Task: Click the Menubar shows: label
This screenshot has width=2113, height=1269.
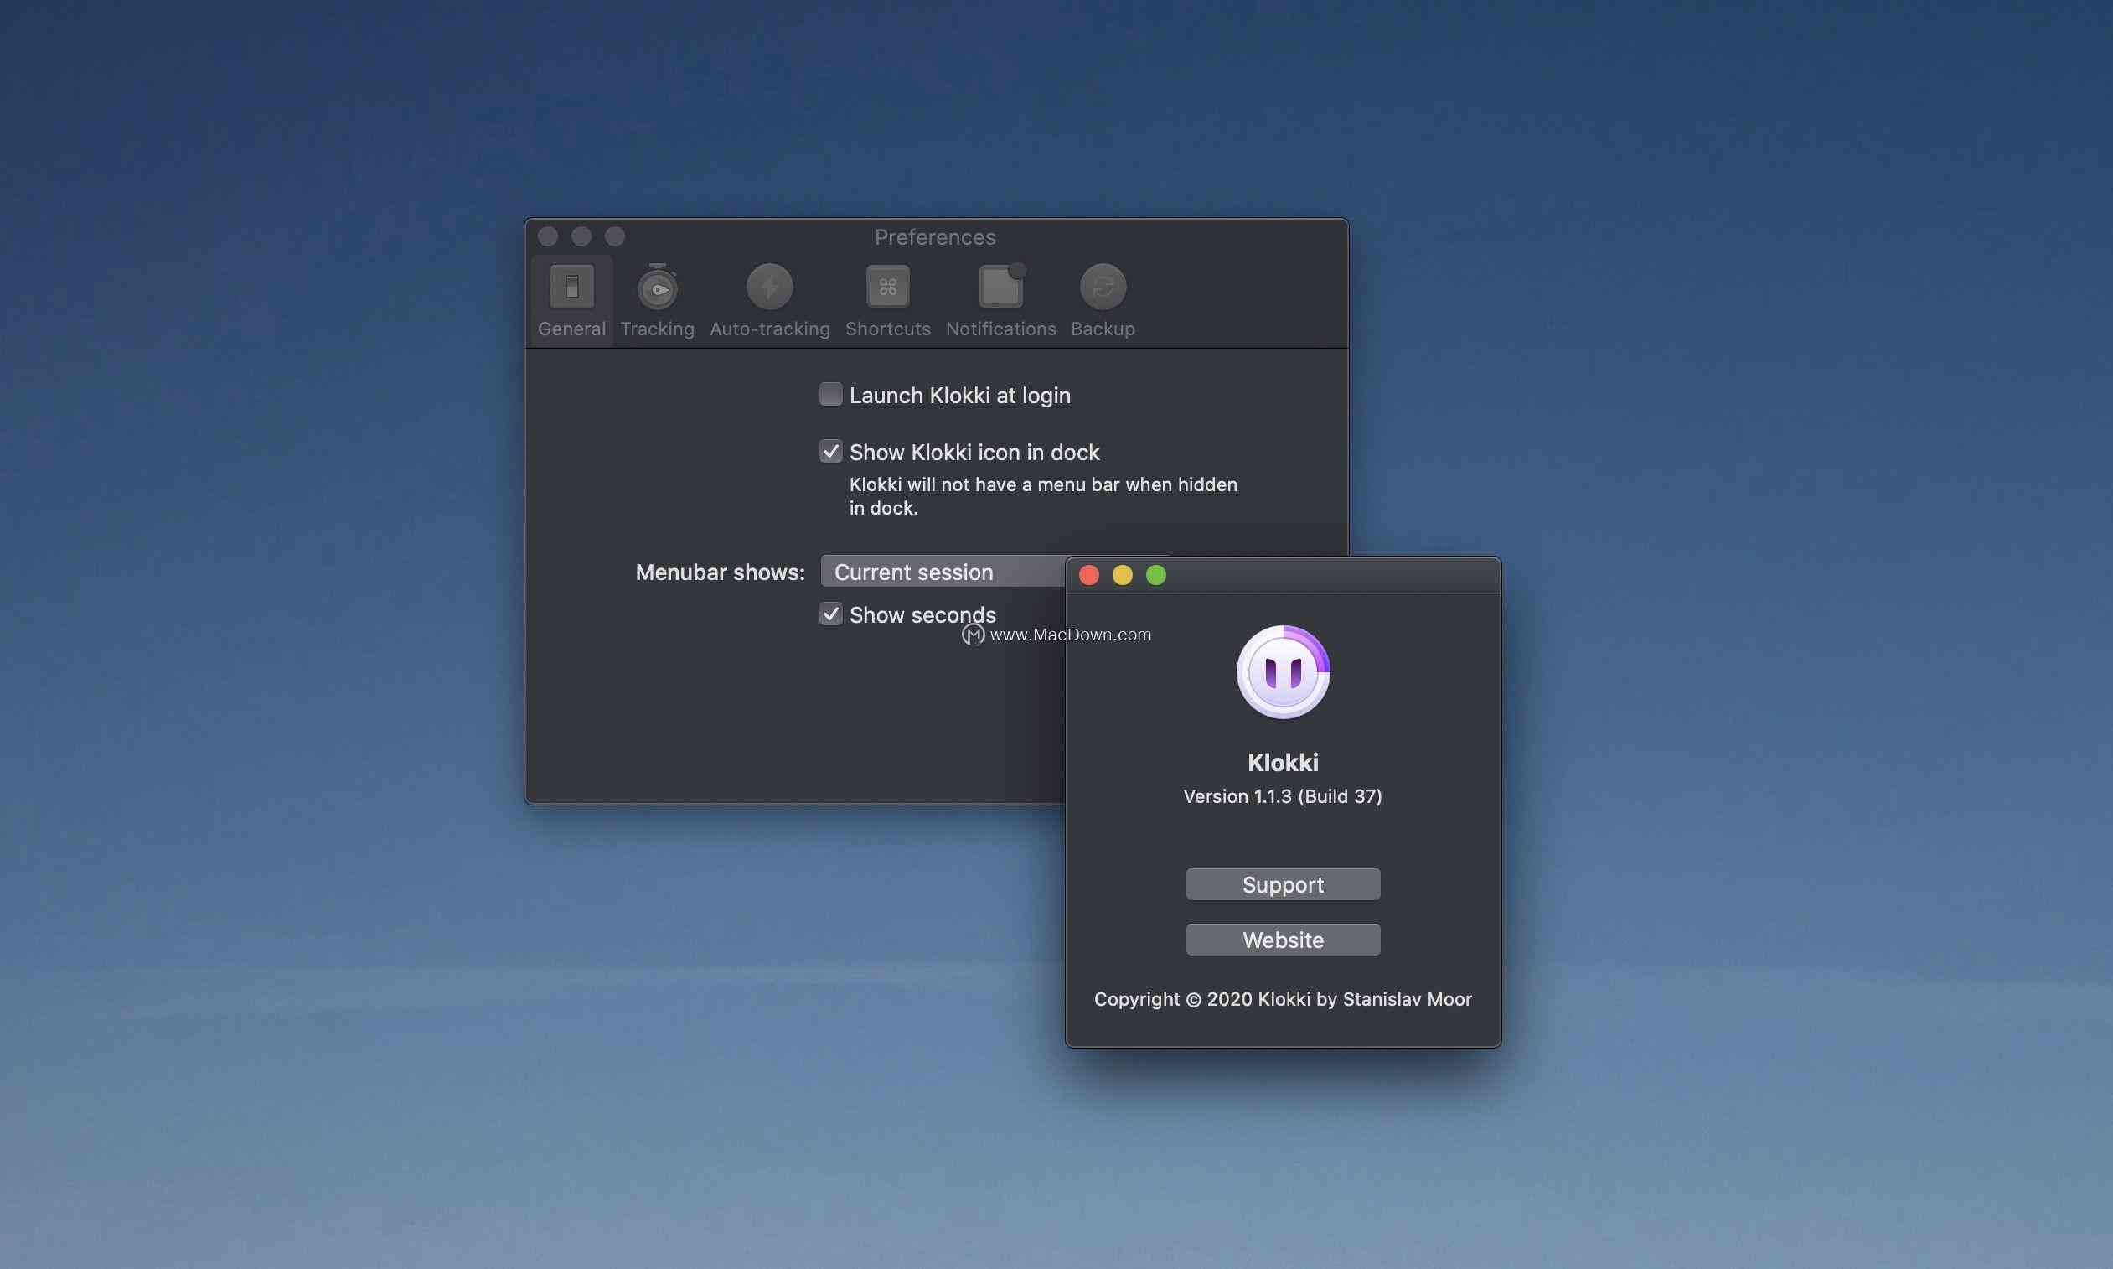Action: 720,572
